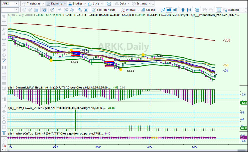The image size is (248, 152).
Task: Expand the Settings dropdown arrow
Action: pos(150,4)
